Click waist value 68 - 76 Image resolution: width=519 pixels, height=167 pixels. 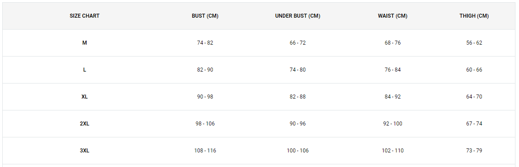[x=392, y=43]
